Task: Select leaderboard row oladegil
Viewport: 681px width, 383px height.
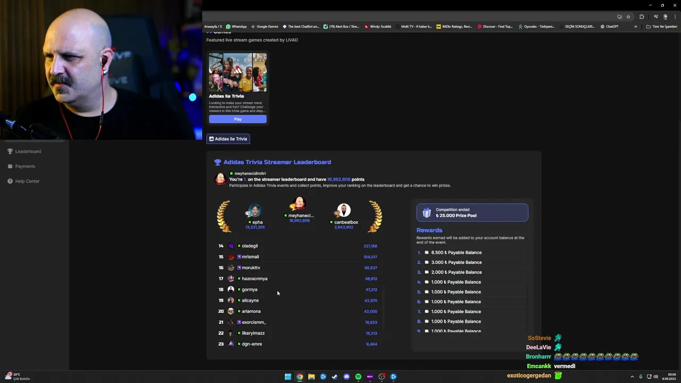Action: pyautogui.click(x=298, y=246)
